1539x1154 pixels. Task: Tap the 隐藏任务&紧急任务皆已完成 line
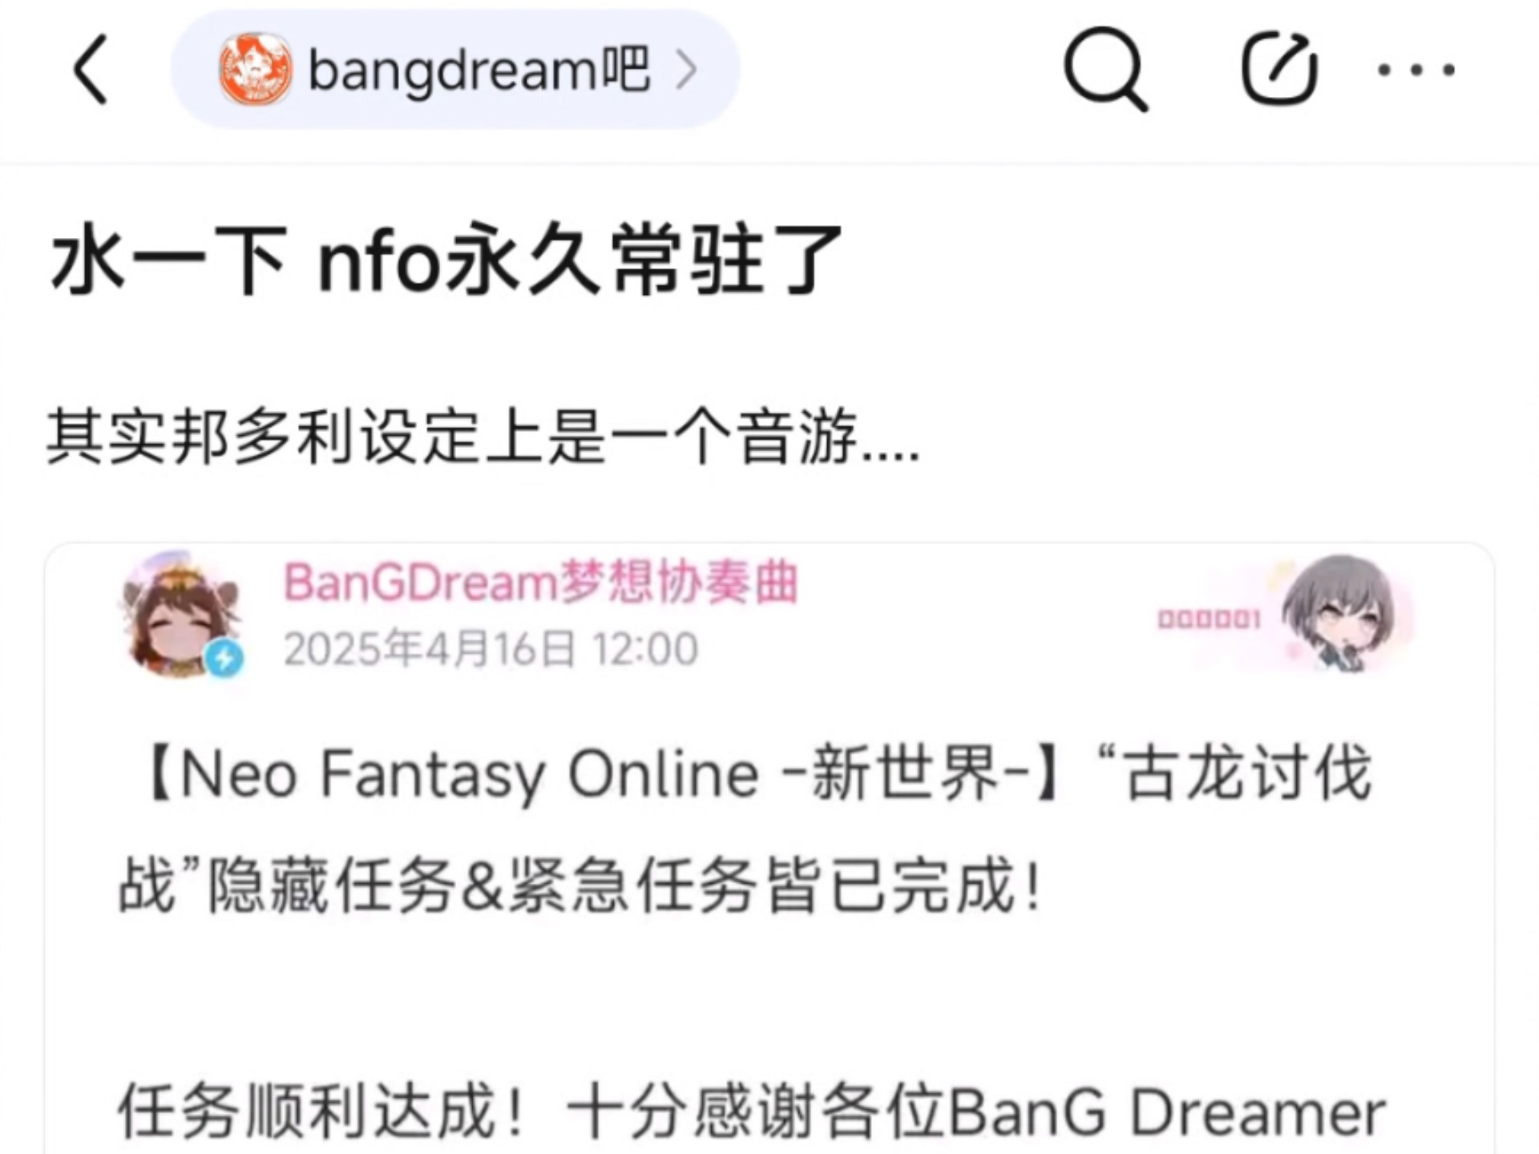click(624, 886)
